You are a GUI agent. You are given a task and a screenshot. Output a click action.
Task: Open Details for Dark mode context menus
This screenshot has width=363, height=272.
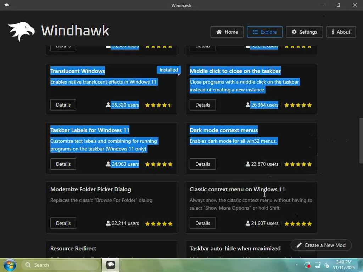pyautogui.click(x=202, y=164)
